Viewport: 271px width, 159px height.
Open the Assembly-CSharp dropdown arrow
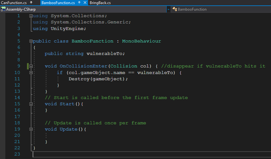click(x=168, y=9)
